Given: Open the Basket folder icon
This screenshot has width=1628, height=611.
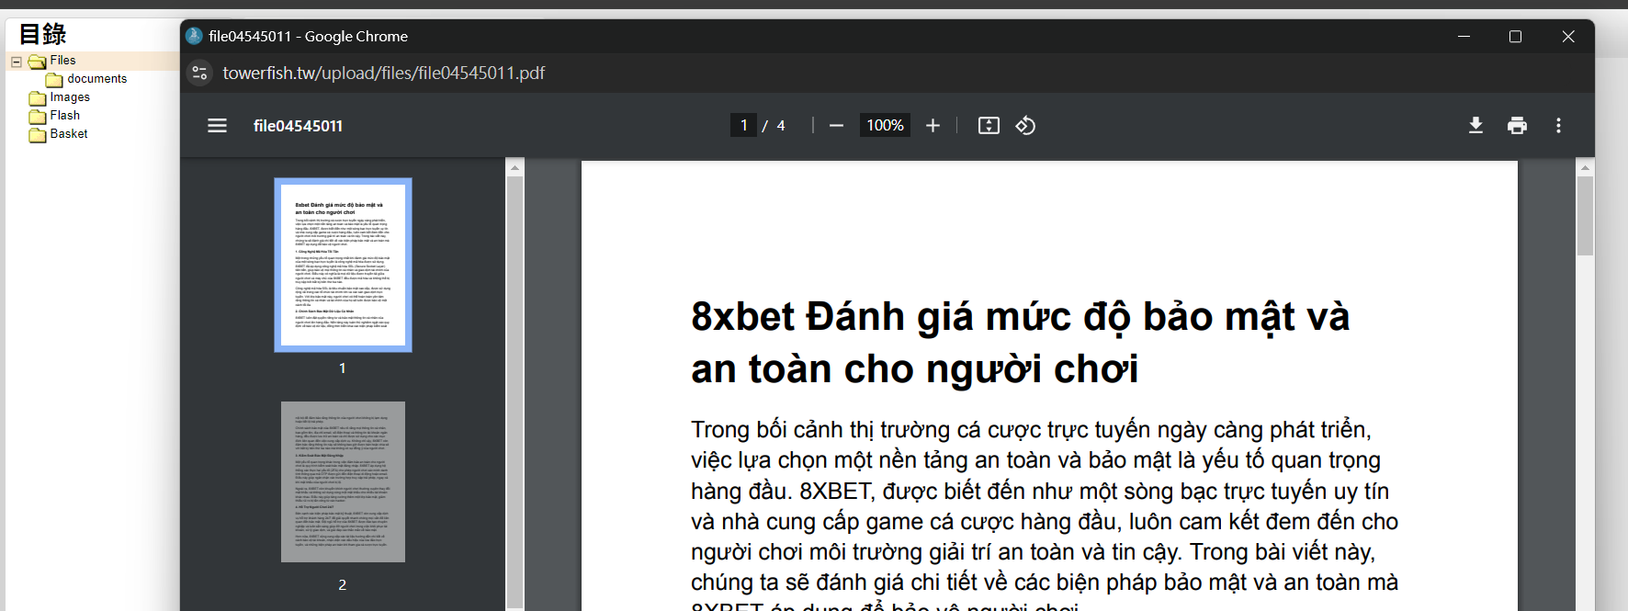Looking at the screenshot, I should (38, 135).
